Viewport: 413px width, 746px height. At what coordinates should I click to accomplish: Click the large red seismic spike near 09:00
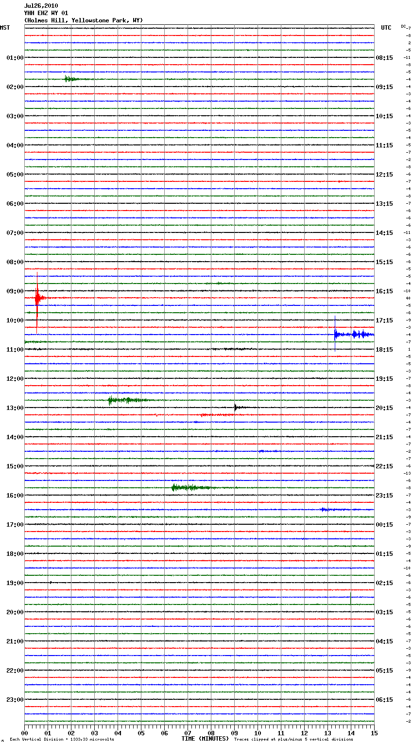pos(37,298)
